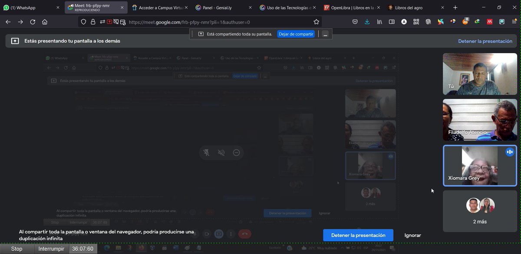Toggle the sidebar view icon
This screenshot has width=521, height=254.
pyautogui.click(x=392, y=22)
